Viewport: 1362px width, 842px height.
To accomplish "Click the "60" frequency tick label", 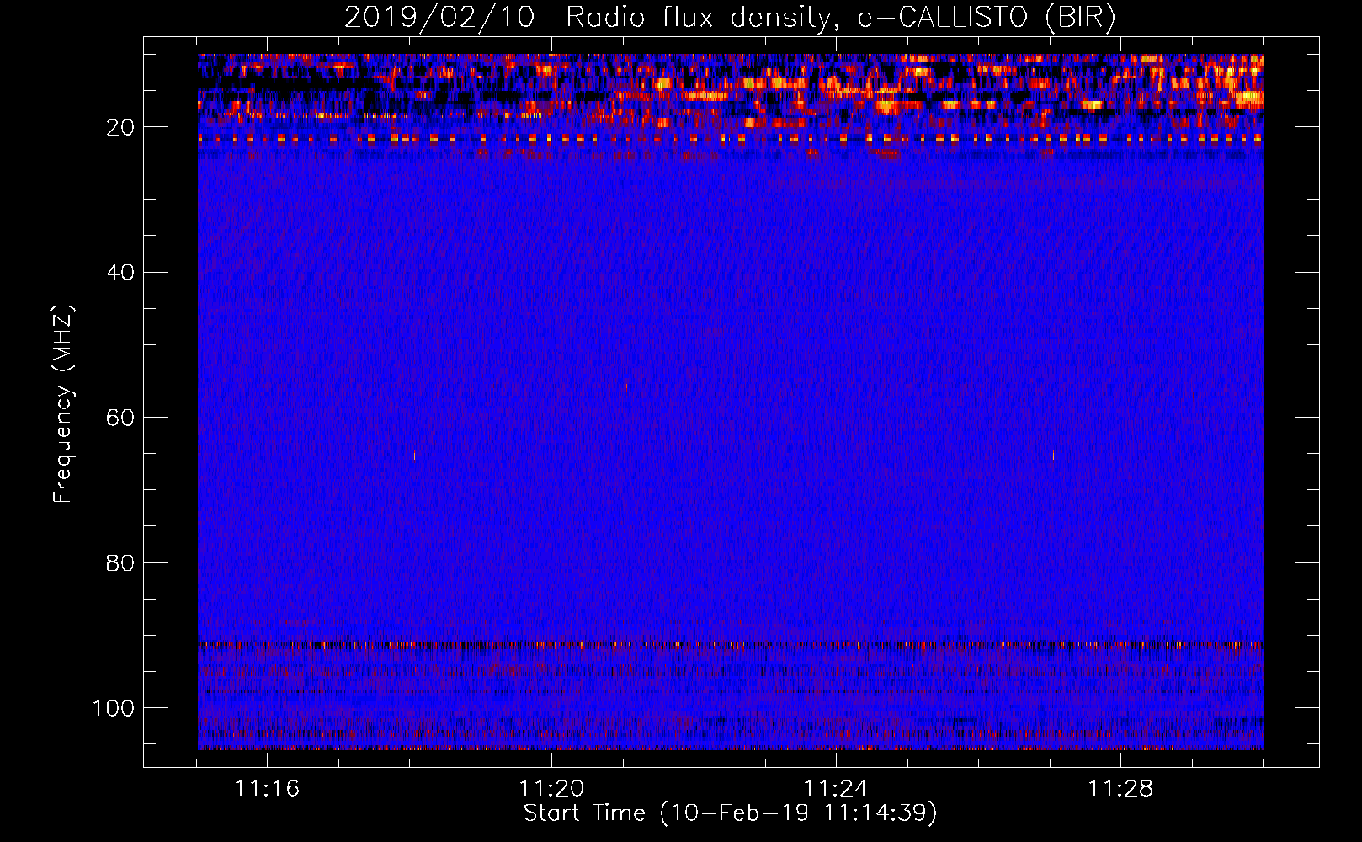I will 120,418.
